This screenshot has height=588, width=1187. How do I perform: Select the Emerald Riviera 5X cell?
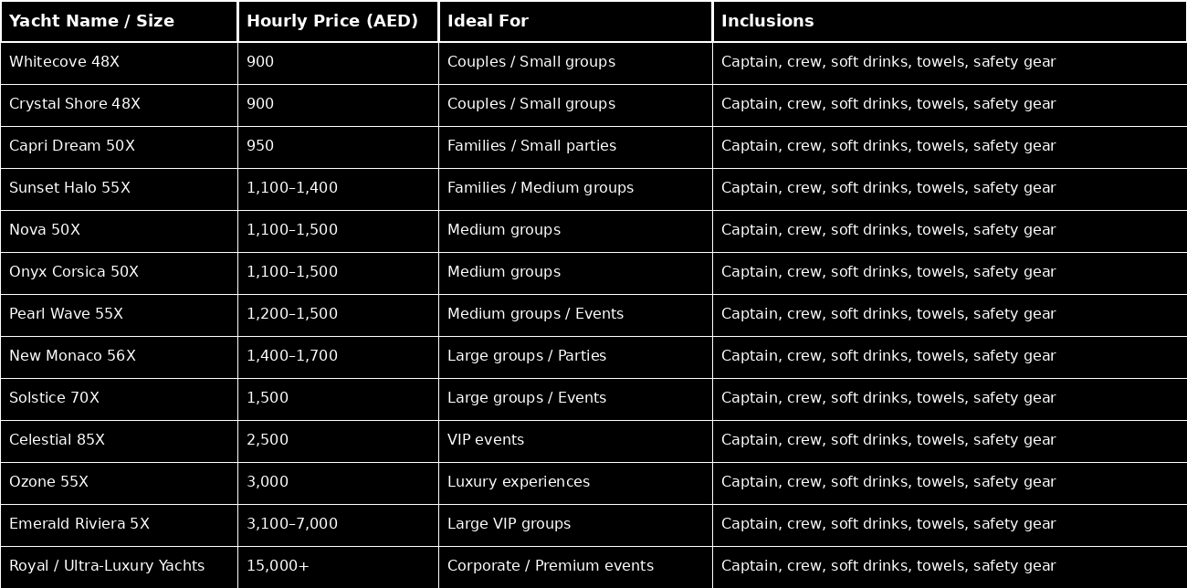79,524
